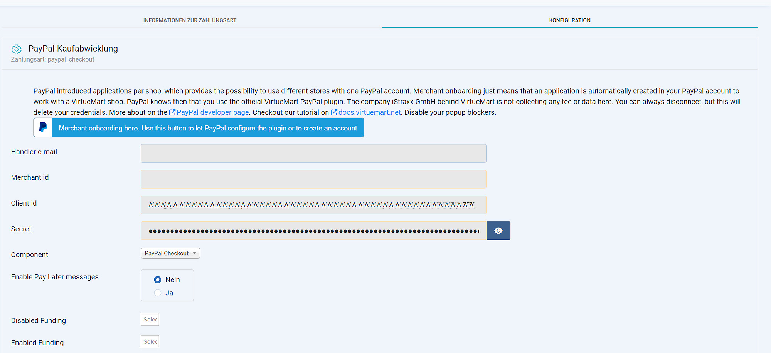Screen dimensions: 771x353
Task: Click into the Secret password field
Action: [x=313, y=231]
